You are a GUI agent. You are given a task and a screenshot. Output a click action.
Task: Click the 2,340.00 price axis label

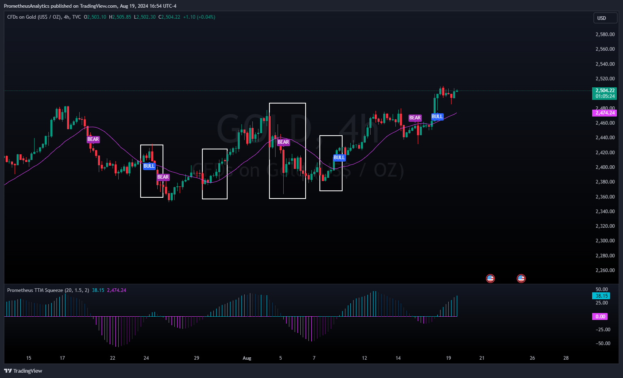pos(605,212)
